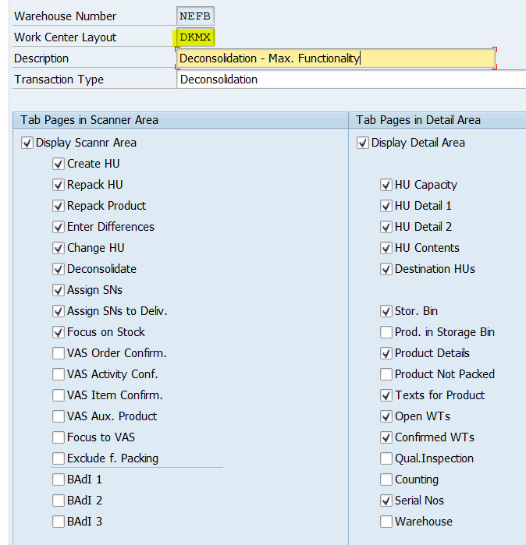Check the VAS Activity Conf. box
Image resolution: width=526 pixels, height=545 pixels.
(x=59, y=374)
